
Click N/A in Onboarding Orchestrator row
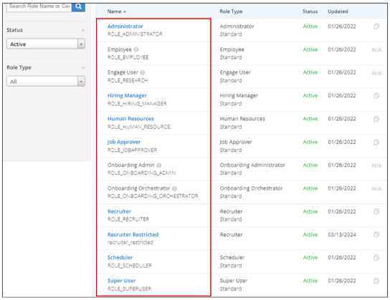376,189
